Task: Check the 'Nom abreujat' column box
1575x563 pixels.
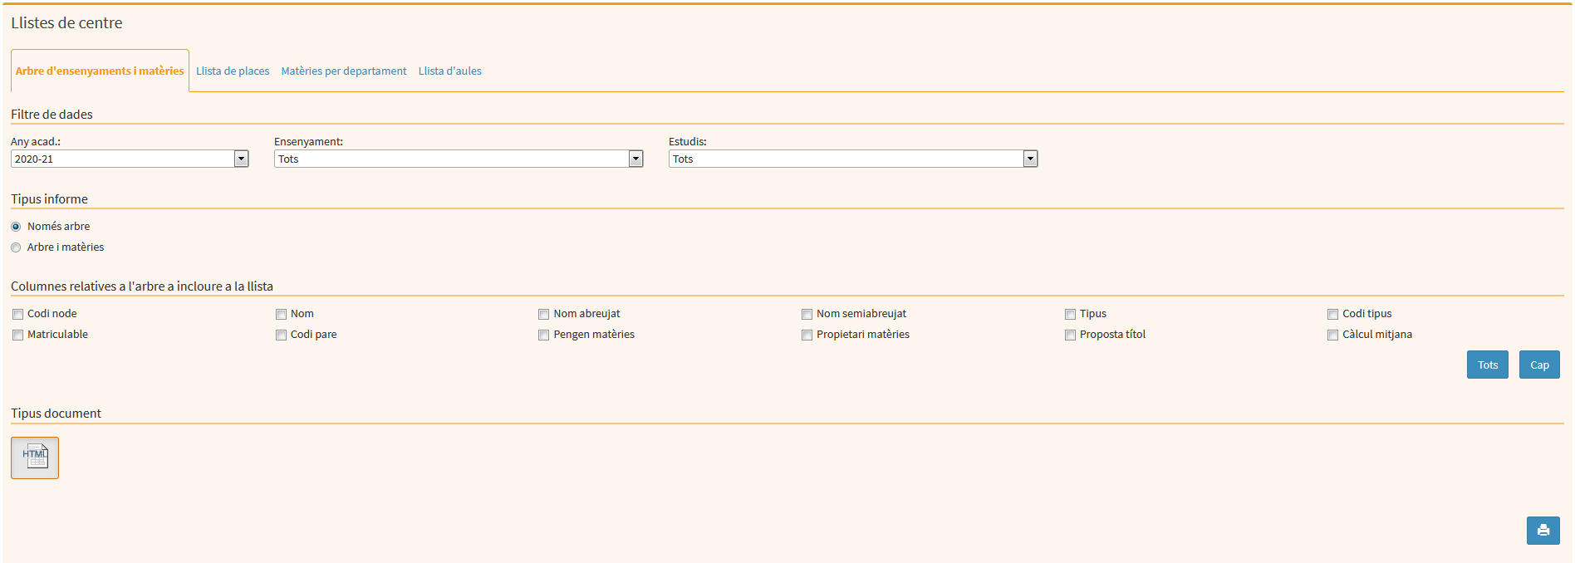Action: click(544, 314)
